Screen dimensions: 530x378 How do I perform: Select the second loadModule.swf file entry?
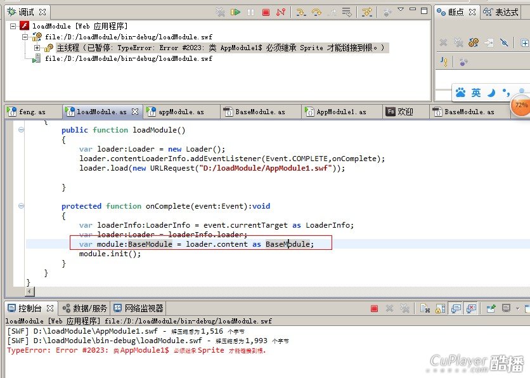[128, 58]
